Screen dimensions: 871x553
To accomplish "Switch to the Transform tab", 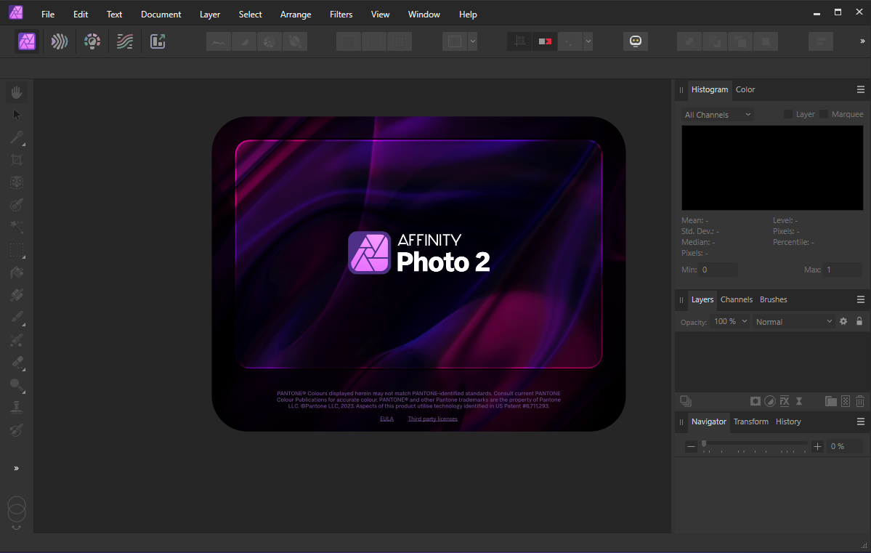I will coord(751,422).
